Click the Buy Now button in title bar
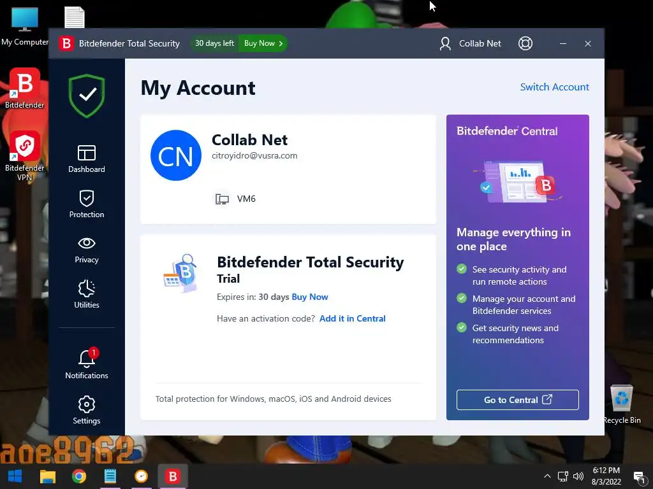 point(263,43)
